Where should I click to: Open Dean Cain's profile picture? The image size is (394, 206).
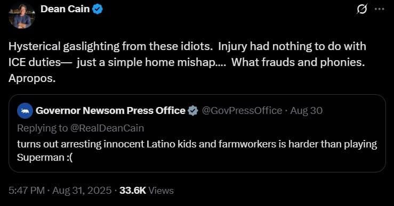coord(22,15)
